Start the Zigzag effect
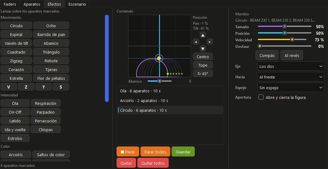Screen dimensions: 328x169 16,61
